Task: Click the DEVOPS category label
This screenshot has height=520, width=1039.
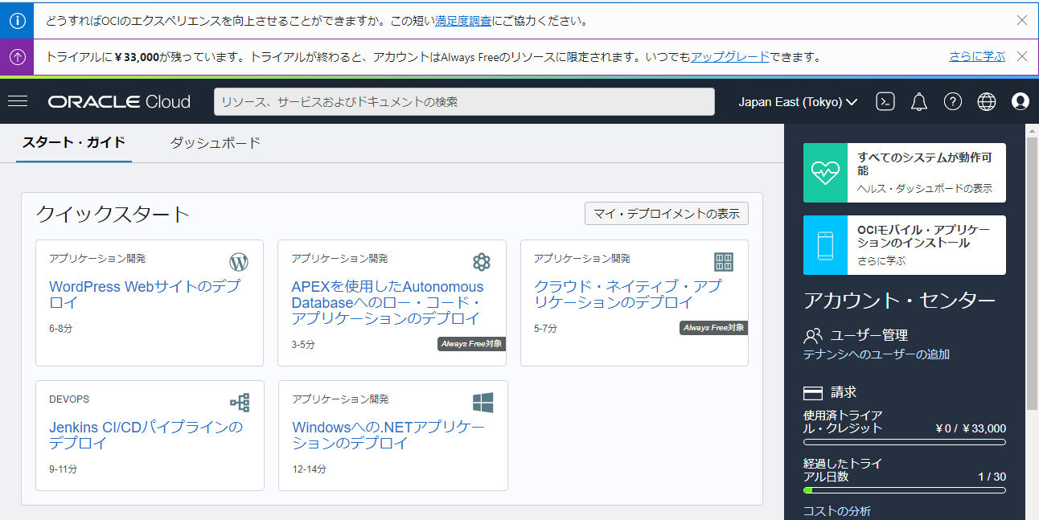Action: [x=69, y=399]
